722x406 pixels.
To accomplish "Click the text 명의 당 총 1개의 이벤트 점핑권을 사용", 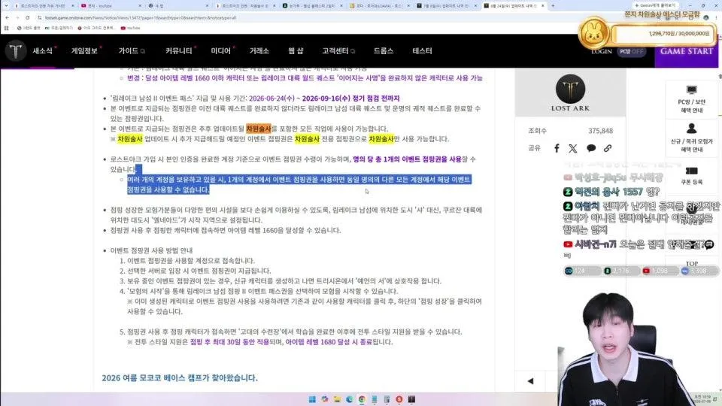I will point(407,159).
